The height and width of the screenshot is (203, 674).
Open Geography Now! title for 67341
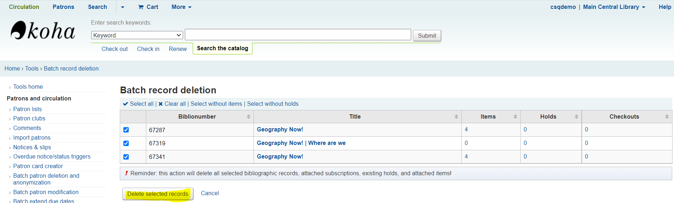pyautogui.click(x=280, y=156)
